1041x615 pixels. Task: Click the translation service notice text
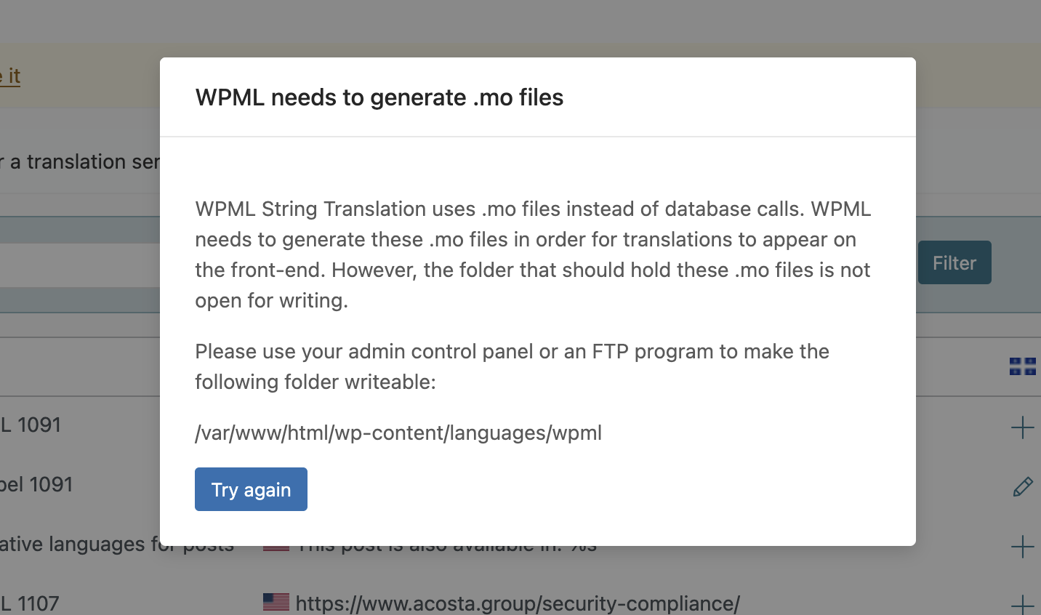pos(80,161)
